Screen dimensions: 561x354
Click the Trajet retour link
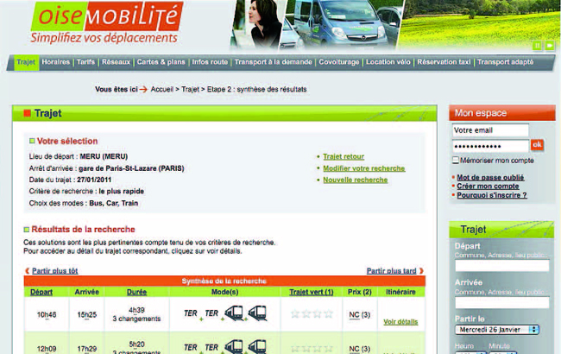(x=344, y=156)
